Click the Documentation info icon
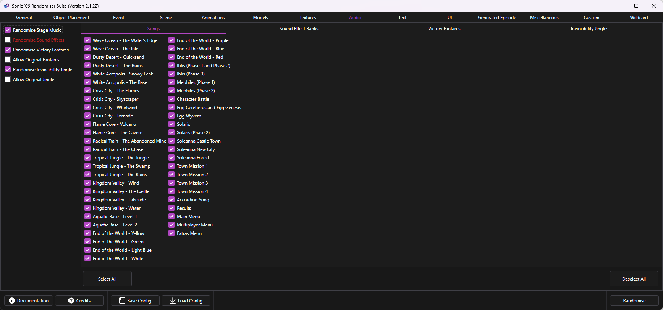 tap(12, 300)
